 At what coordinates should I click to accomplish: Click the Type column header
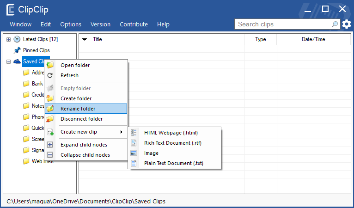click(260, 39)
